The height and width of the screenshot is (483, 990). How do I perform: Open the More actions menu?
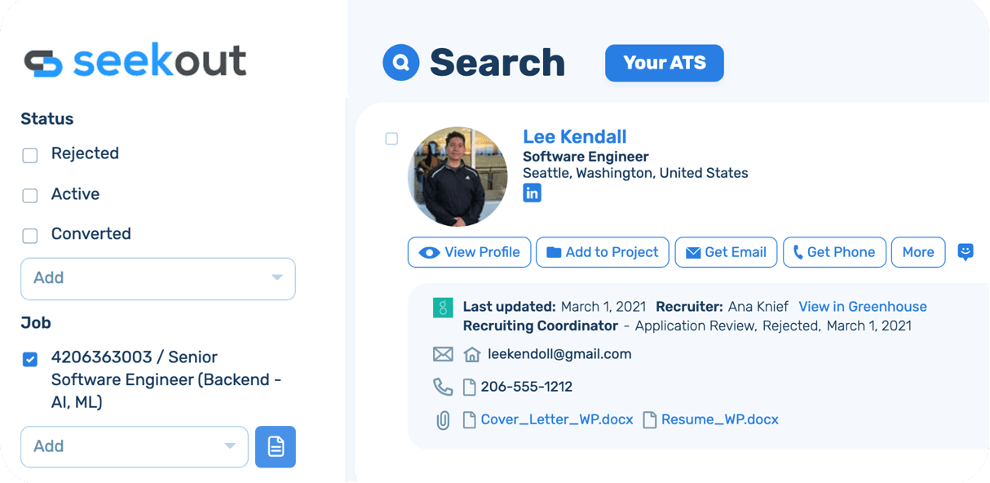coord(917,252)
